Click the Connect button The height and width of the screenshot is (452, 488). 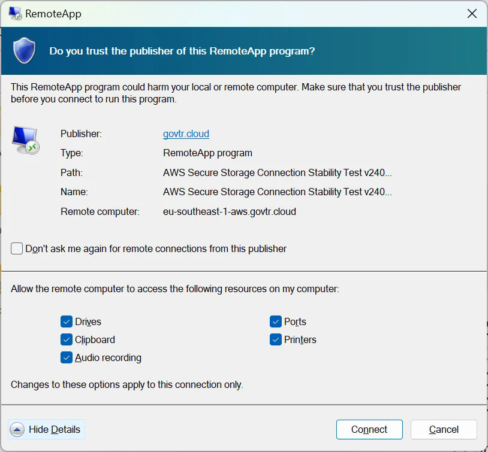[x=369, y=429]
